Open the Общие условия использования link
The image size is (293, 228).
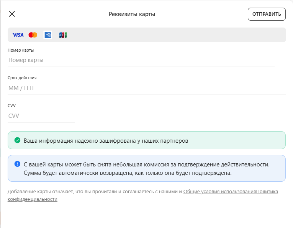219,191
